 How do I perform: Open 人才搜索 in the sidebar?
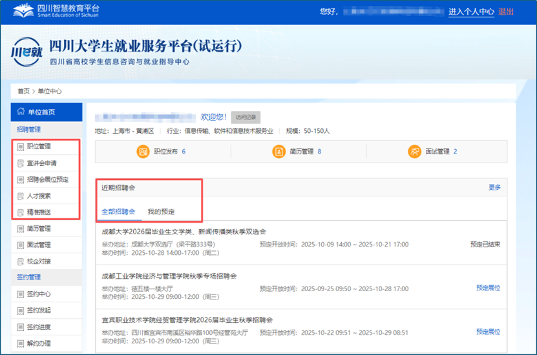click(39, 196)
